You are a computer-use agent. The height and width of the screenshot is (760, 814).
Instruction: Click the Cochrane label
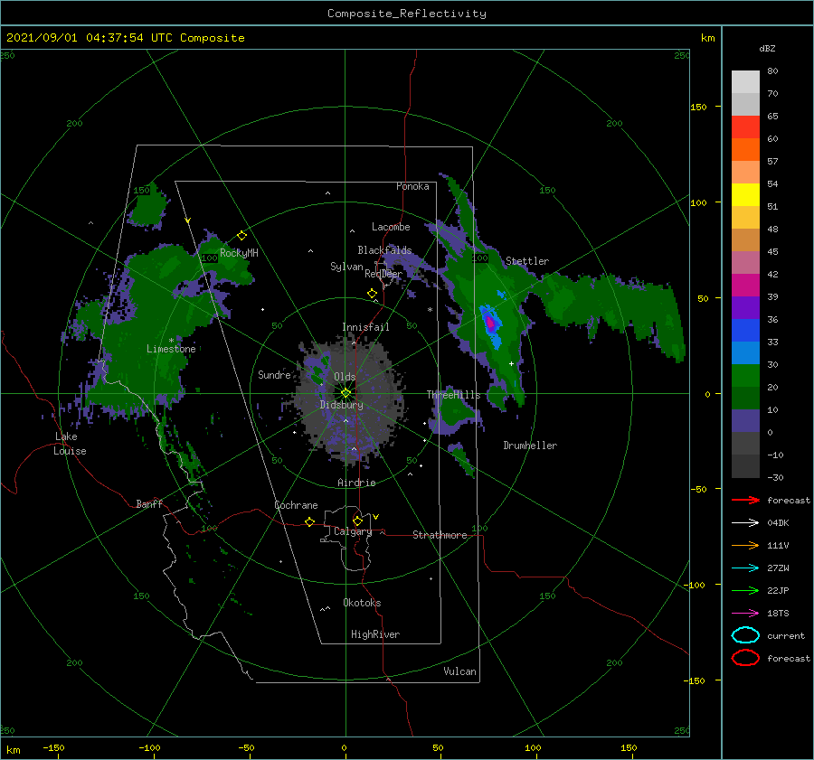click(x=296, y=505)
